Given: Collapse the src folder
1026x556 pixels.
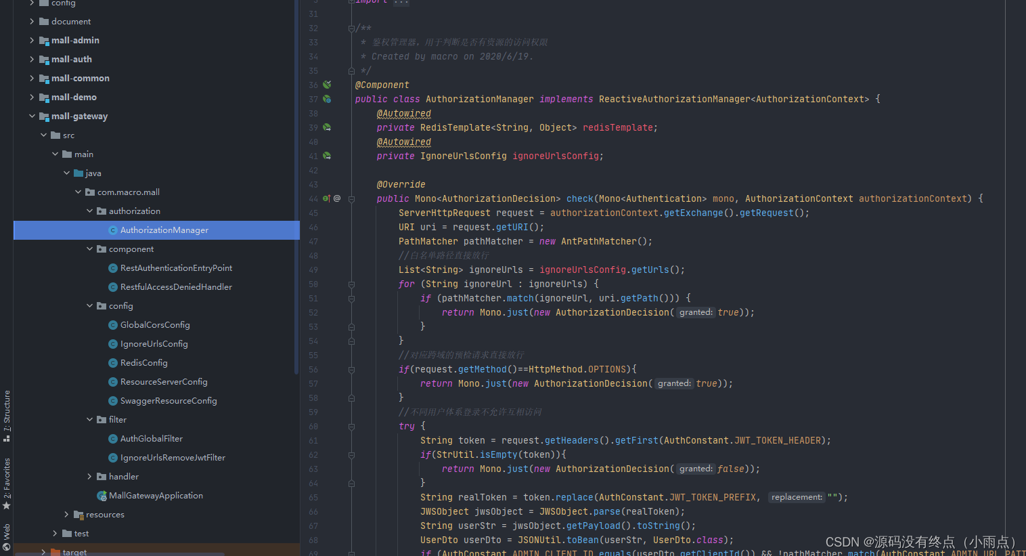Looking at the screenshot, I should click(43, 135).
